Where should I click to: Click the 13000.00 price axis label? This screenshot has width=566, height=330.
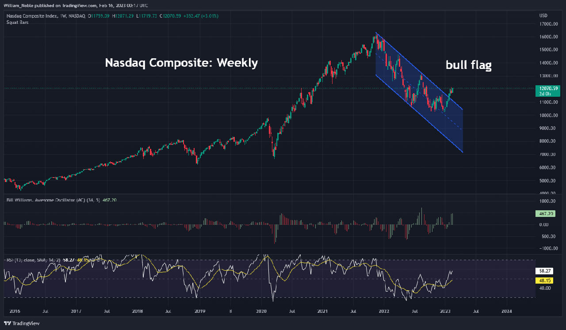coord(547,76)
